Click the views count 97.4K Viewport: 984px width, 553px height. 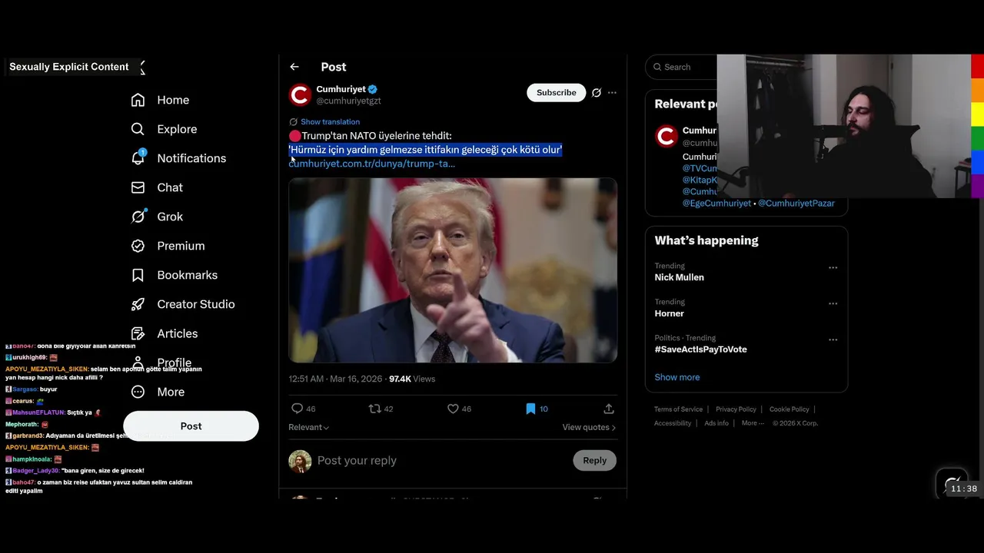point(412,379)
